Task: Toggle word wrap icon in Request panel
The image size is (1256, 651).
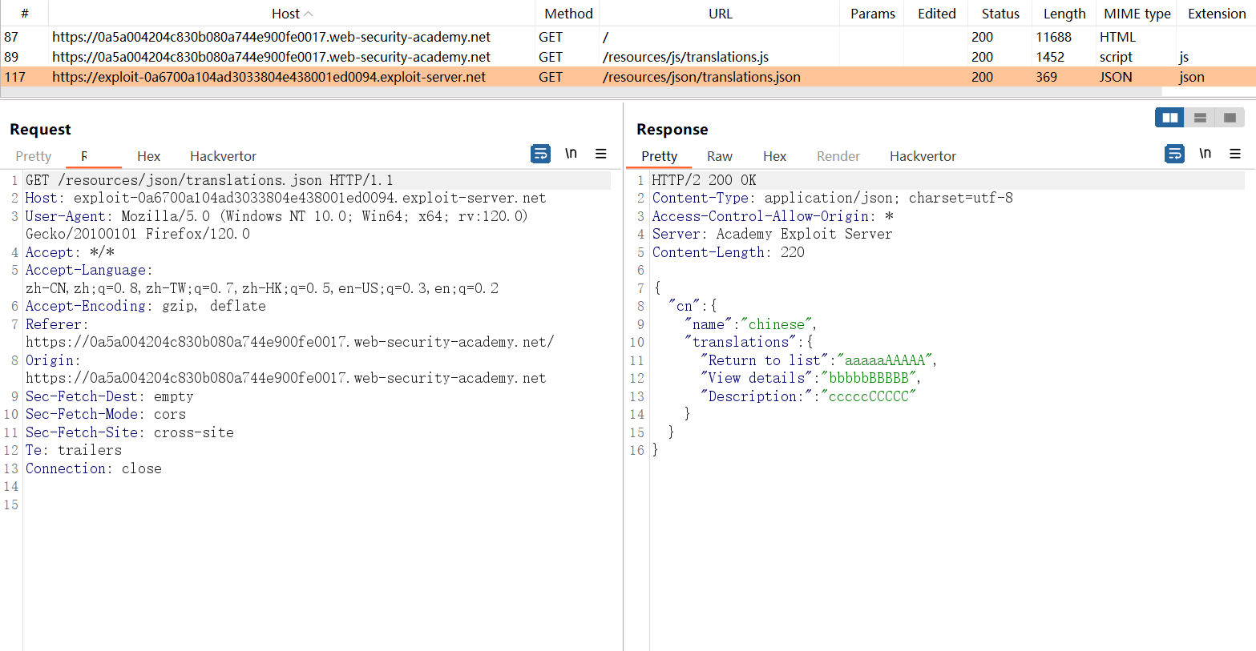Action: (x=541, y=154)
